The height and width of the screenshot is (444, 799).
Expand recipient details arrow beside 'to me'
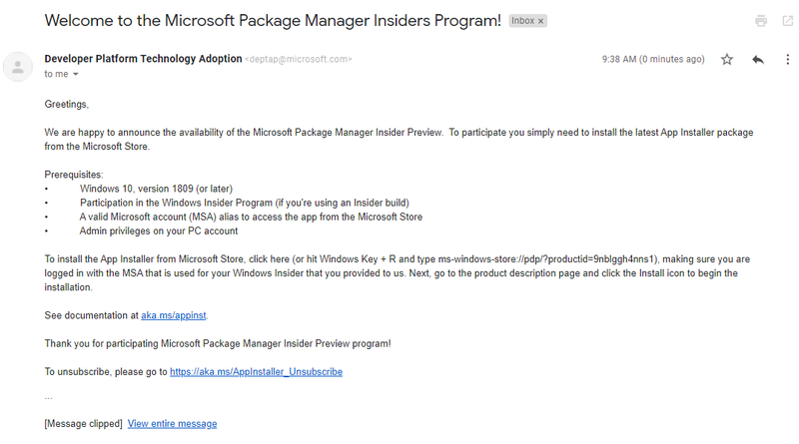(x=76, y=75)
